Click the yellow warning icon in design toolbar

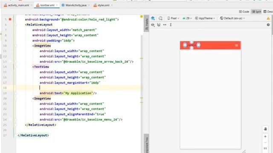pyautogui.click(x=268, y=18)
